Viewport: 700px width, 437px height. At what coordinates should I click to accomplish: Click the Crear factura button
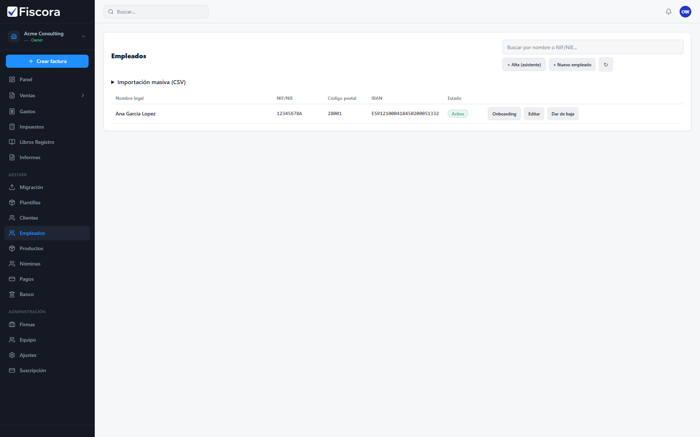[47, 61]
